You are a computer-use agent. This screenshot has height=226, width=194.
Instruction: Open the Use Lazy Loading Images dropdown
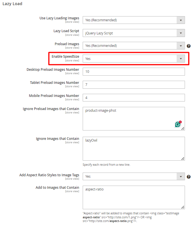point(134,20)
